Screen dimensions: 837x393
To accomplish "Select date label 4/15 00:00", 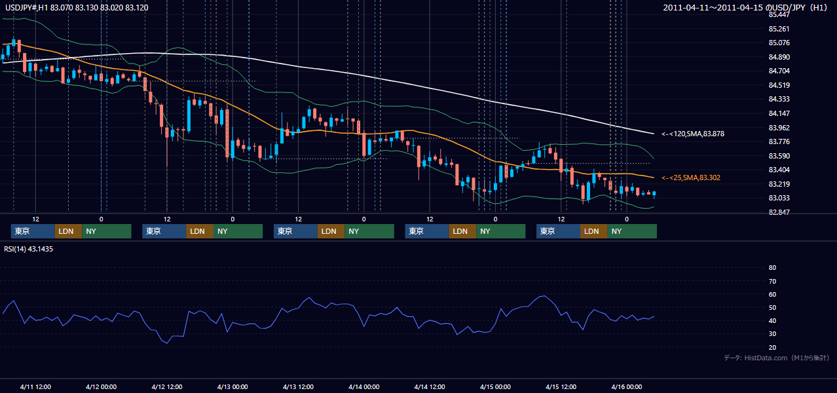I will (495, 386).
